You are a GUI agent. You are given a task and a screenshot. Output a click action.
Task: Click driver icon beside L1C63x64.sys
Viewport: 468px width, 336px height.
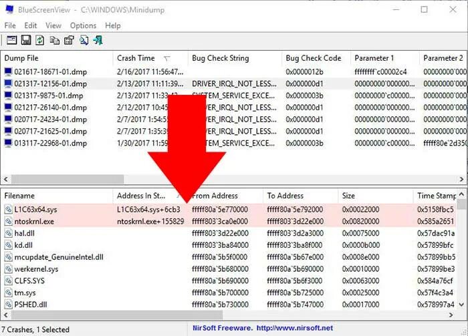(8, 209)
